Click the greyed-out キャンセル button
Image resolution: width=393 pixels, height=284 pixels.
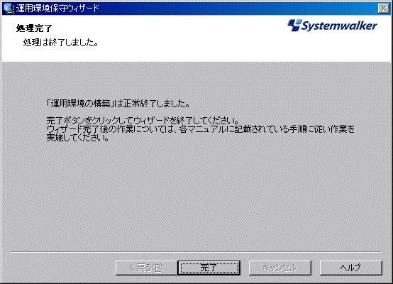[280, 268]
